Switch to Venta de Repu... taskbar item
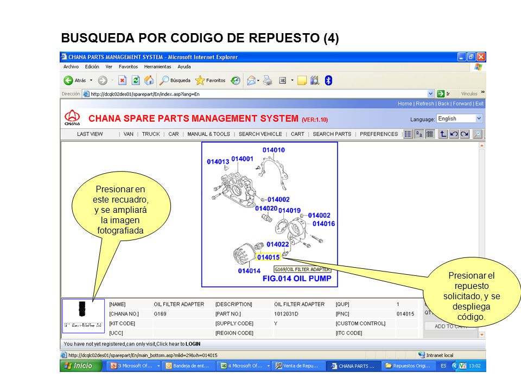 pos(297,365)
